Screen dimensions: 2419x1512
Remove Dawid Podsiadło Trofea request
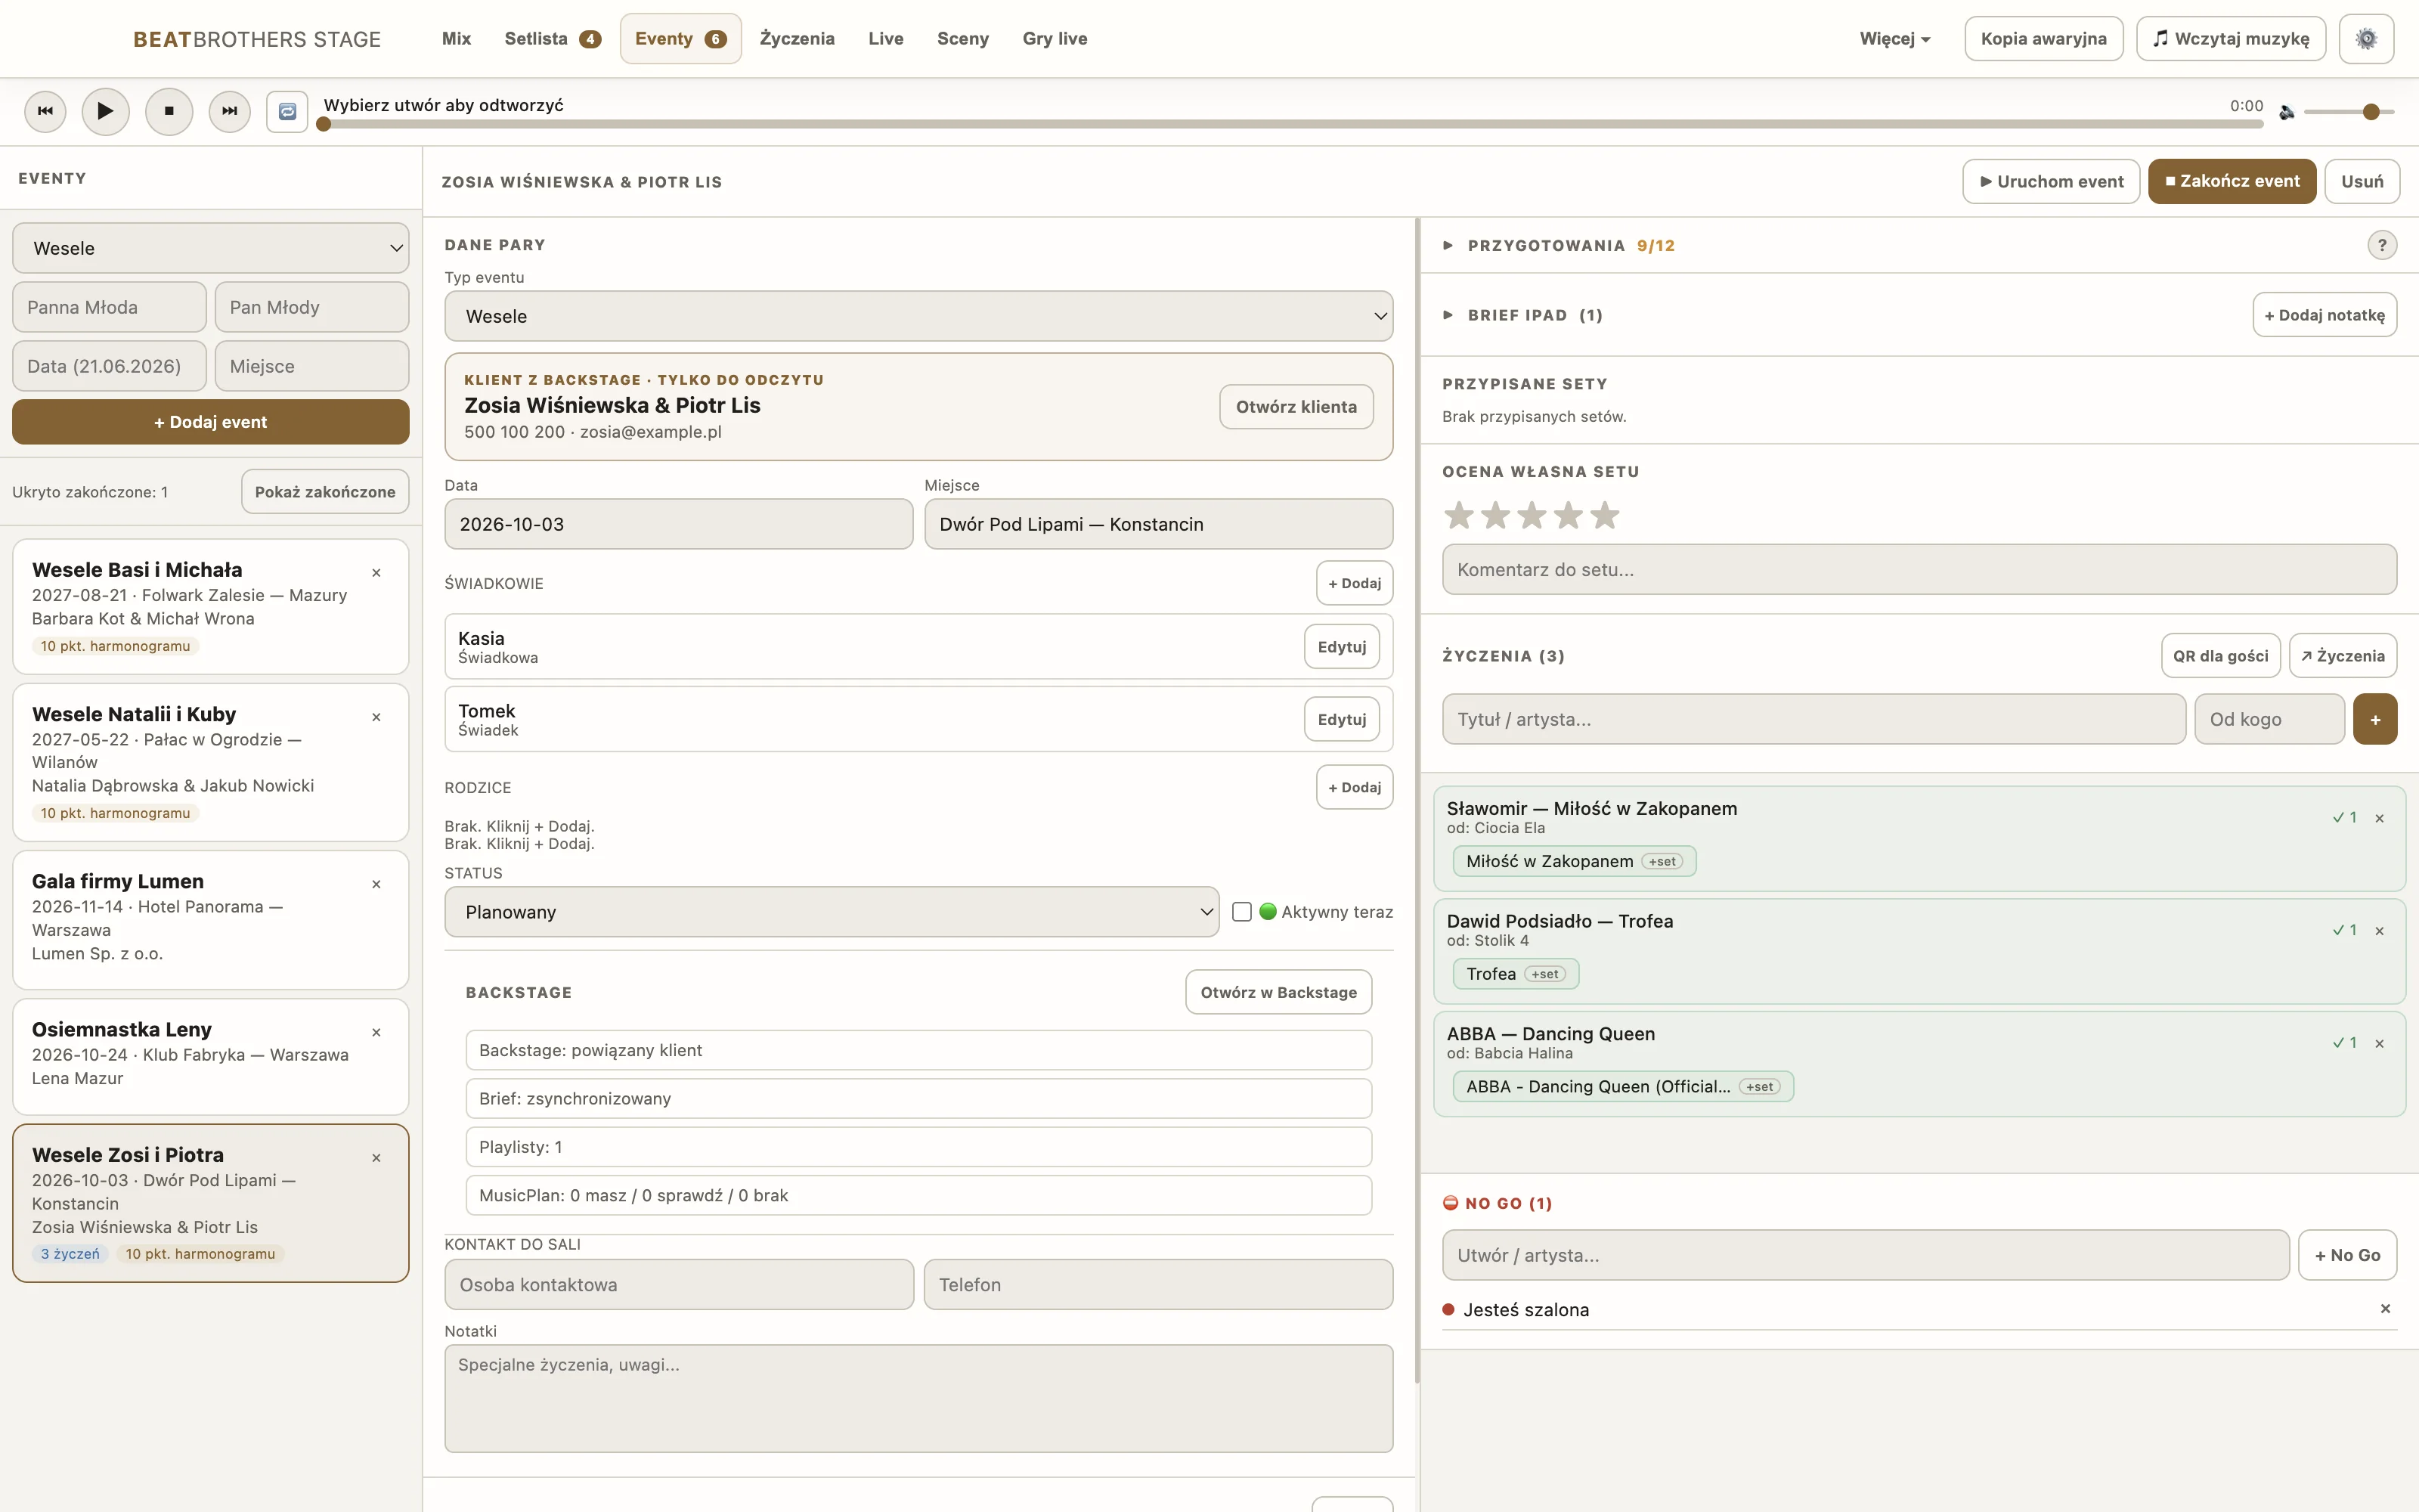coord(2380,931)
